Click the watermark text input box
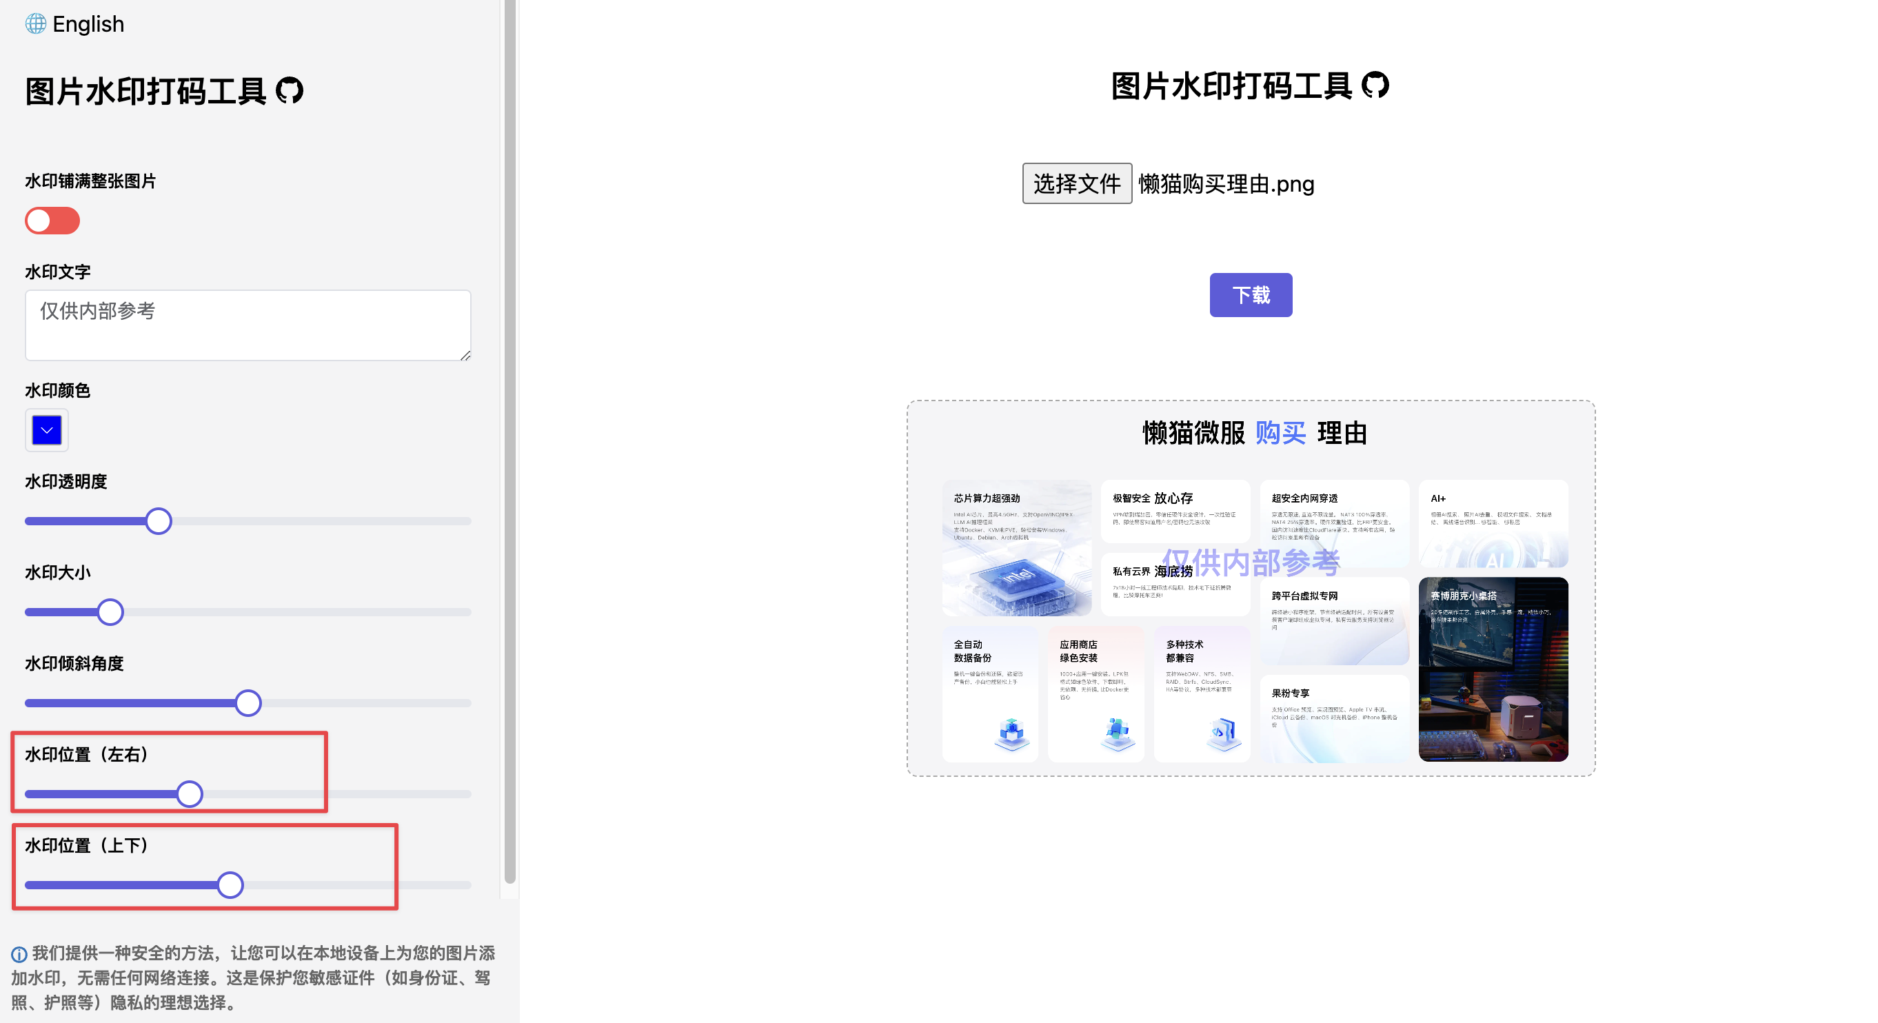This screenshot has height=1023, width=1878. 248,325
